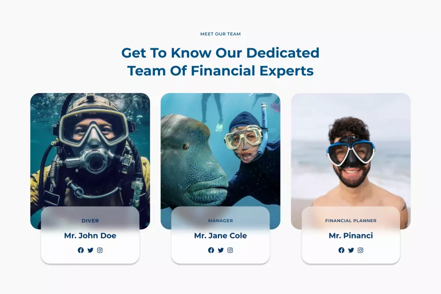Open John Doe's Facebook icon
The image size is (441, 294).
[x=81, y=250]
